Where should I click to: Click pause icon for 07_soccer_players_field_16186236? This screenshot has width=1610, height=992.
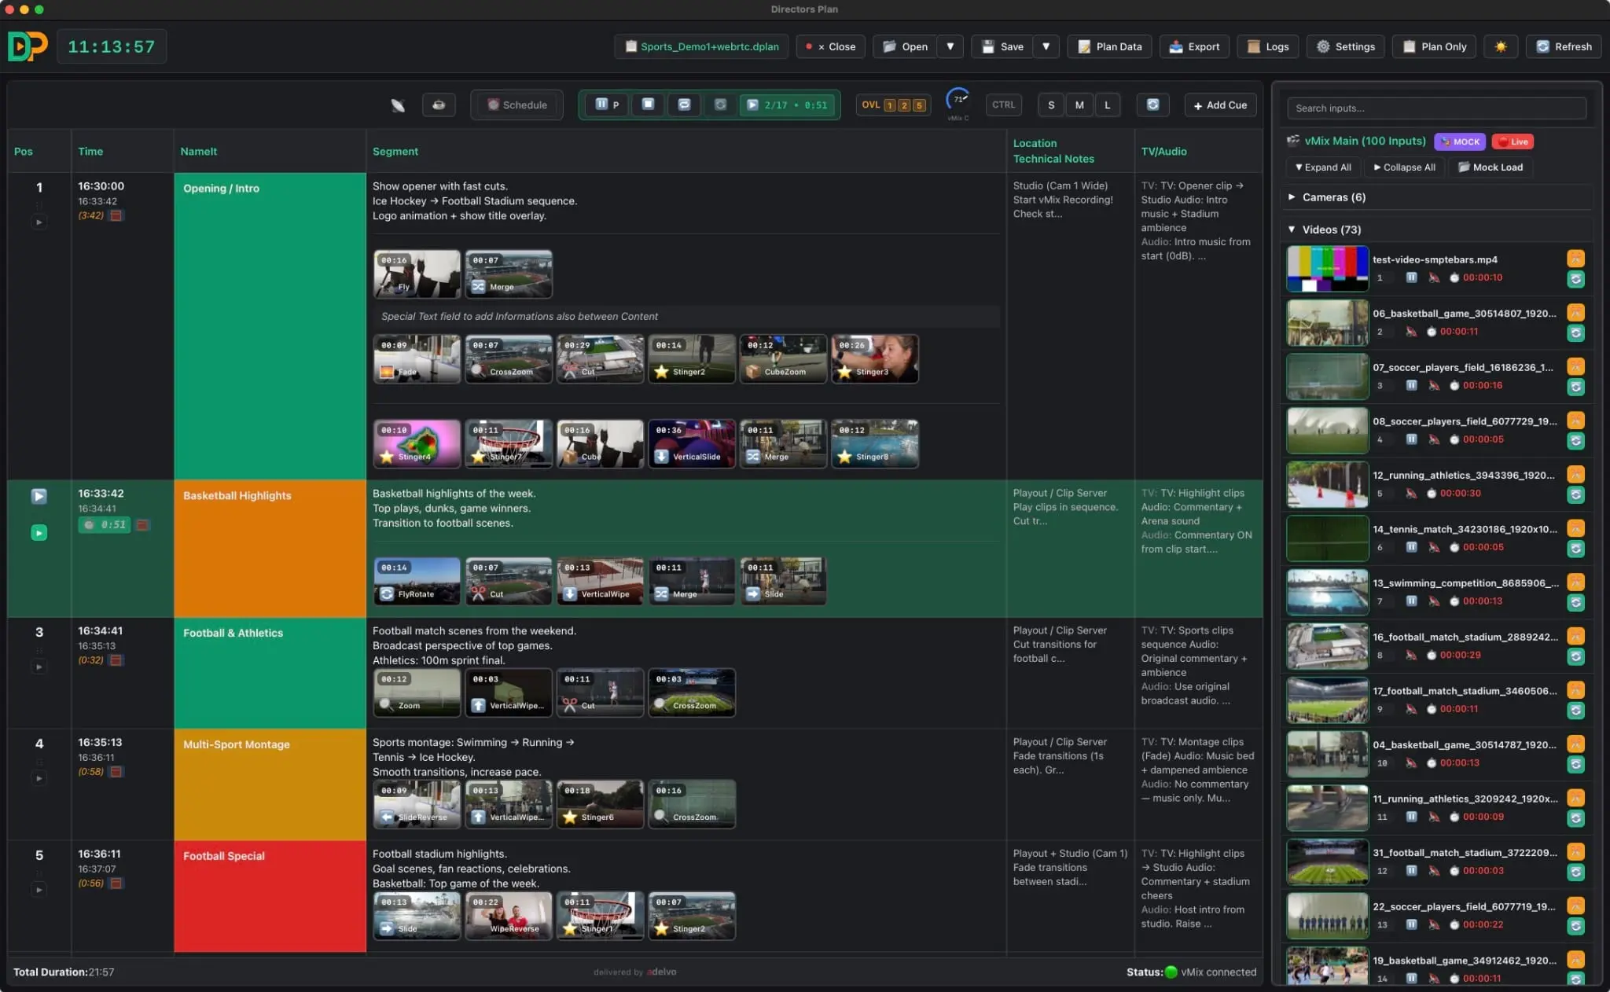1412,385
